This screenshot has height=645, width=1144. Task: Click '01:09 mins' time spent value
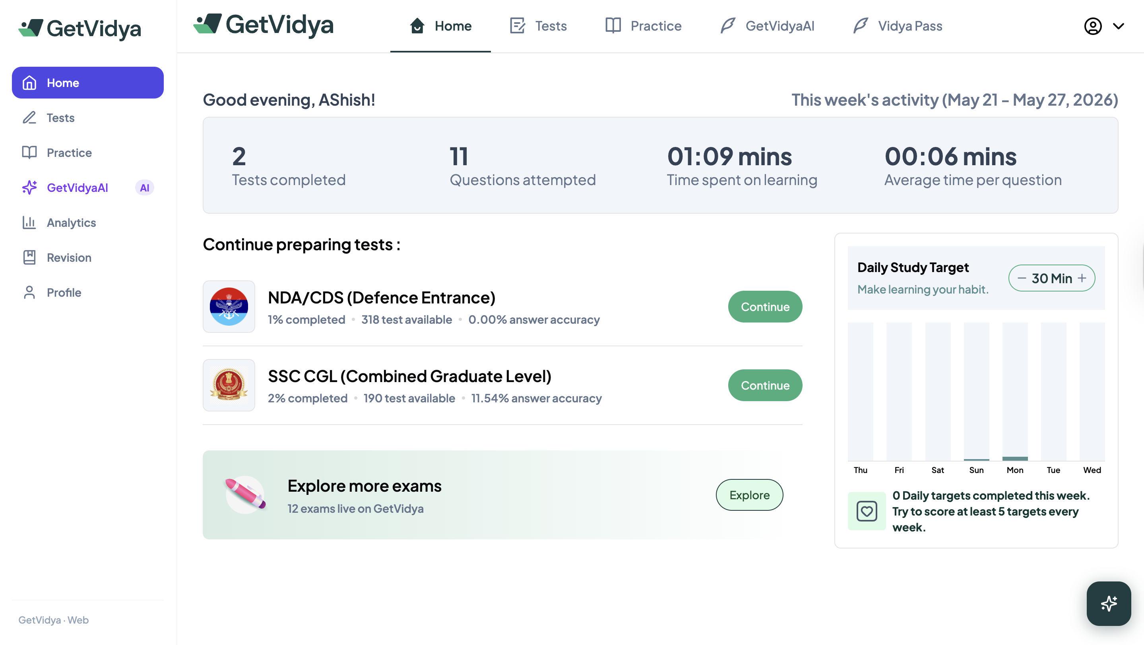click(729, 156)
